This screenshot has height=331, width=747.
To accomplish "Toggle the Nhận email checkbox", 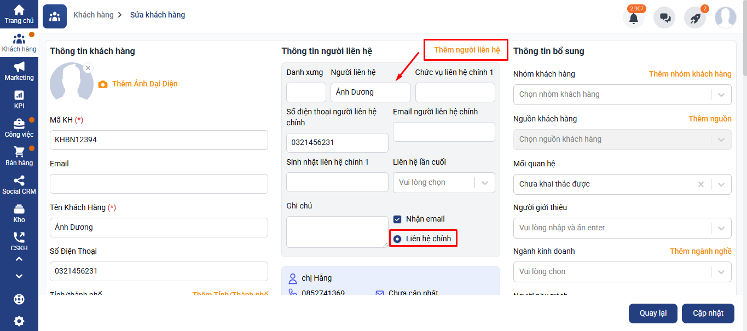I will click(398, 219).
